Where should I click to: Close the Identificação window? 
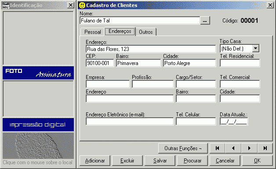point(71,5)
